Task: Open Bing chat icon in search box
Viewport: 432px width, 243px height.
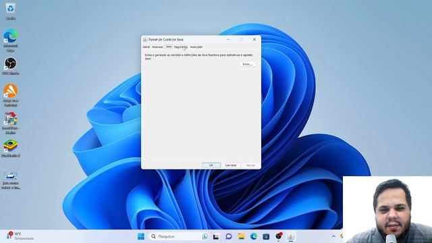Action: (x=205, y=236)
